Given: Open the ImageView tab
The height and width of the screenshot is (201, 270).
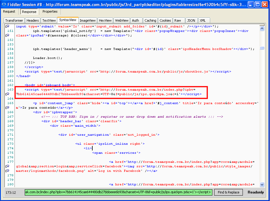Looking at the screenshot, I should tap(88, 20).
